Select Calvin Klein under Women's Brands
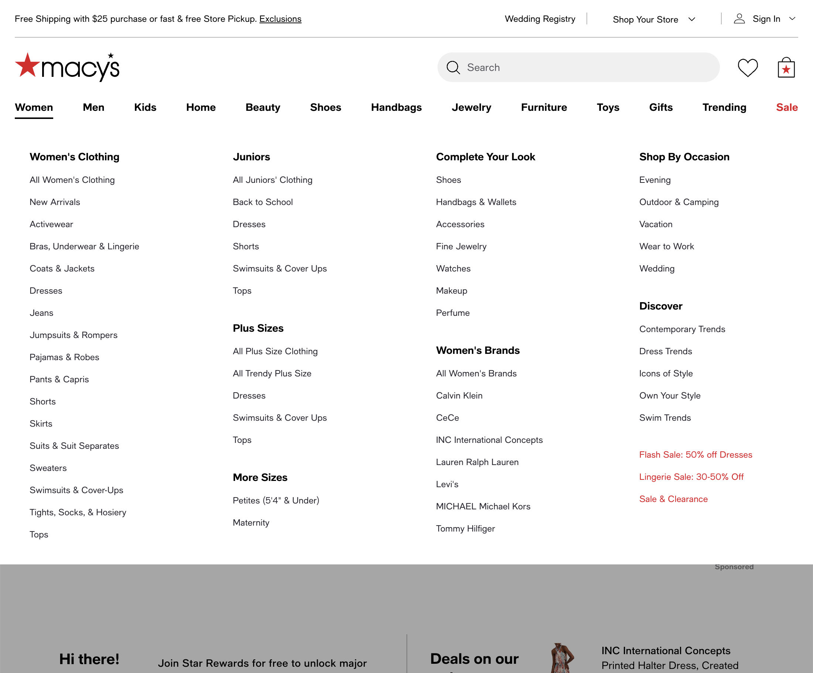This screenshot has width=813, height=673. tap(459, 396)
